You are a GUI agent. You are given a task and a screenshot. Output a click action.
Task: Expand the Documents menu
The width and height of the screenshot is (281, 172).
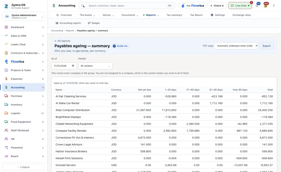130,15
